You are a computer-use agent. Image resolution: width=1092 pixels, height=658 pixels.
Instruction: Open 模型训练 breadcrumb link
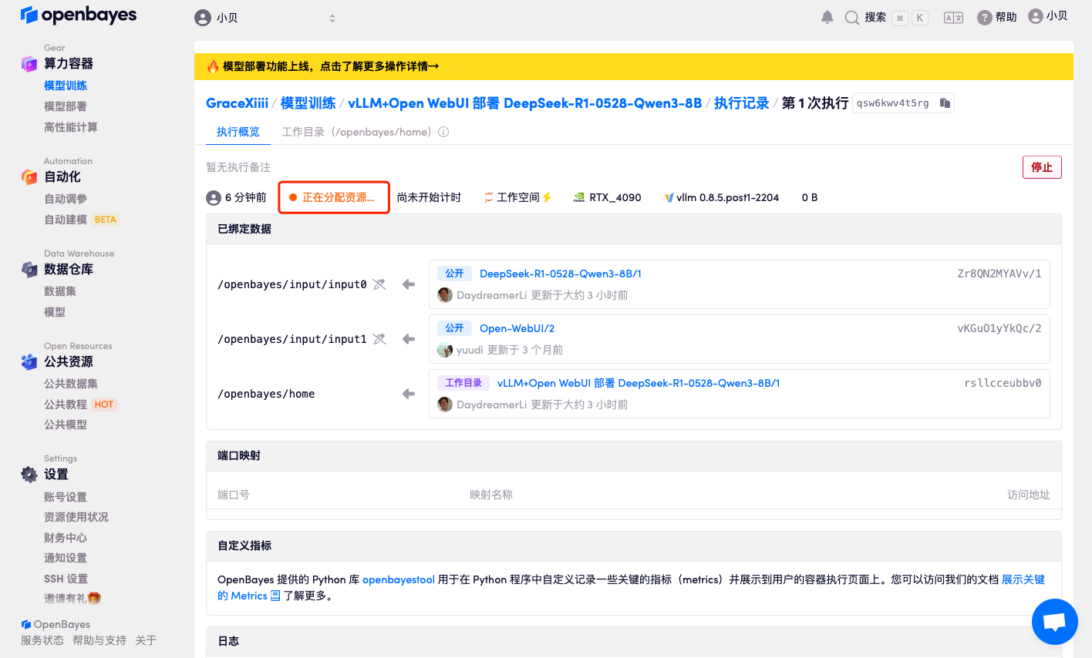[x=308, y=103]
